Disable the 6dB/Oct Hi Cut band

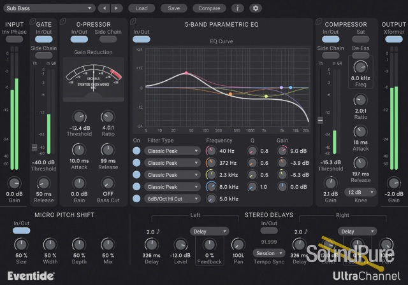click(136, 198)
